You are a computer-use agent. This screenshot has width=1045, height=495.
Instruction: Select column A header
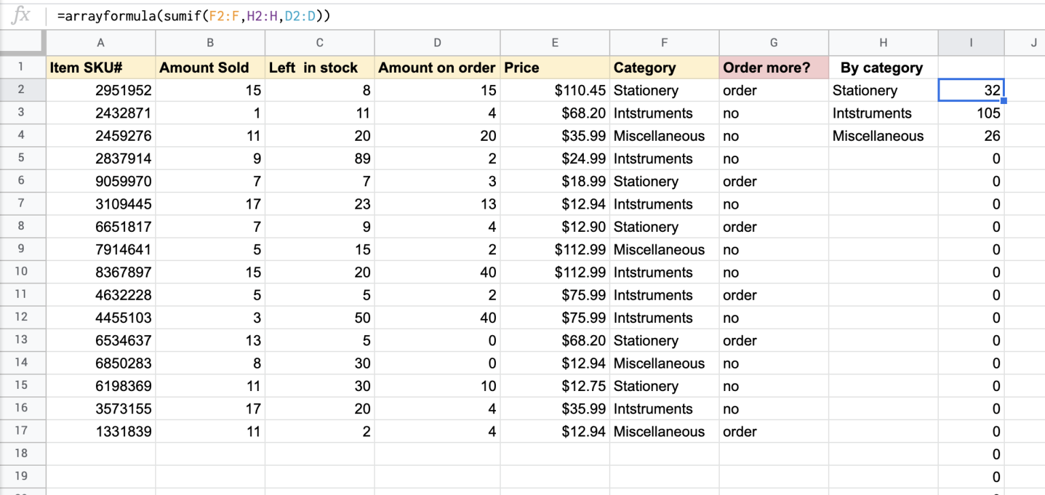tap(100, 42)
